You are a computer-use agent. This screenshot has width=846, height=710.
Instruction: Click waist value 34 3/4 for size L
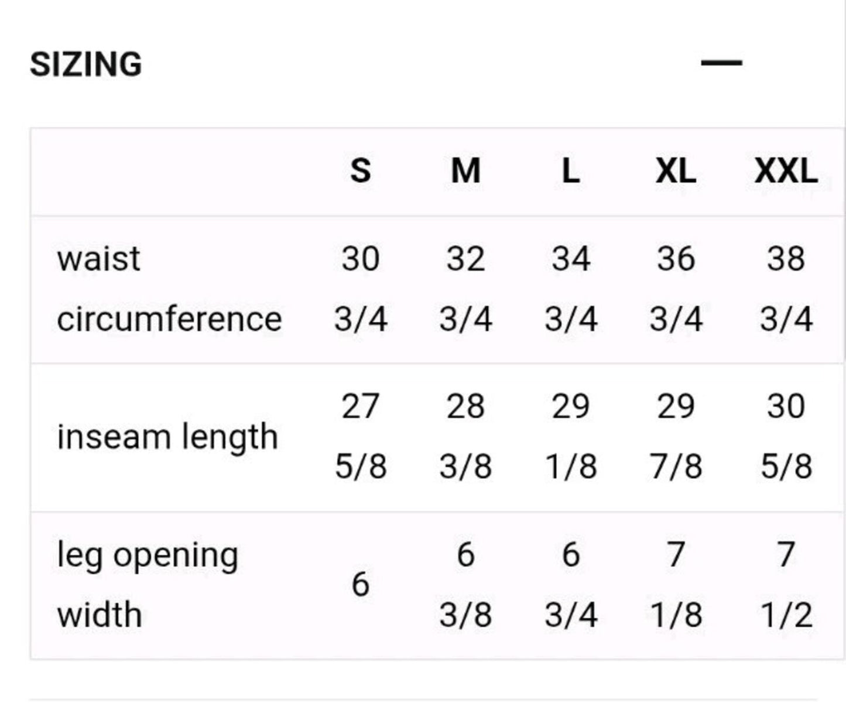point(571,289)
